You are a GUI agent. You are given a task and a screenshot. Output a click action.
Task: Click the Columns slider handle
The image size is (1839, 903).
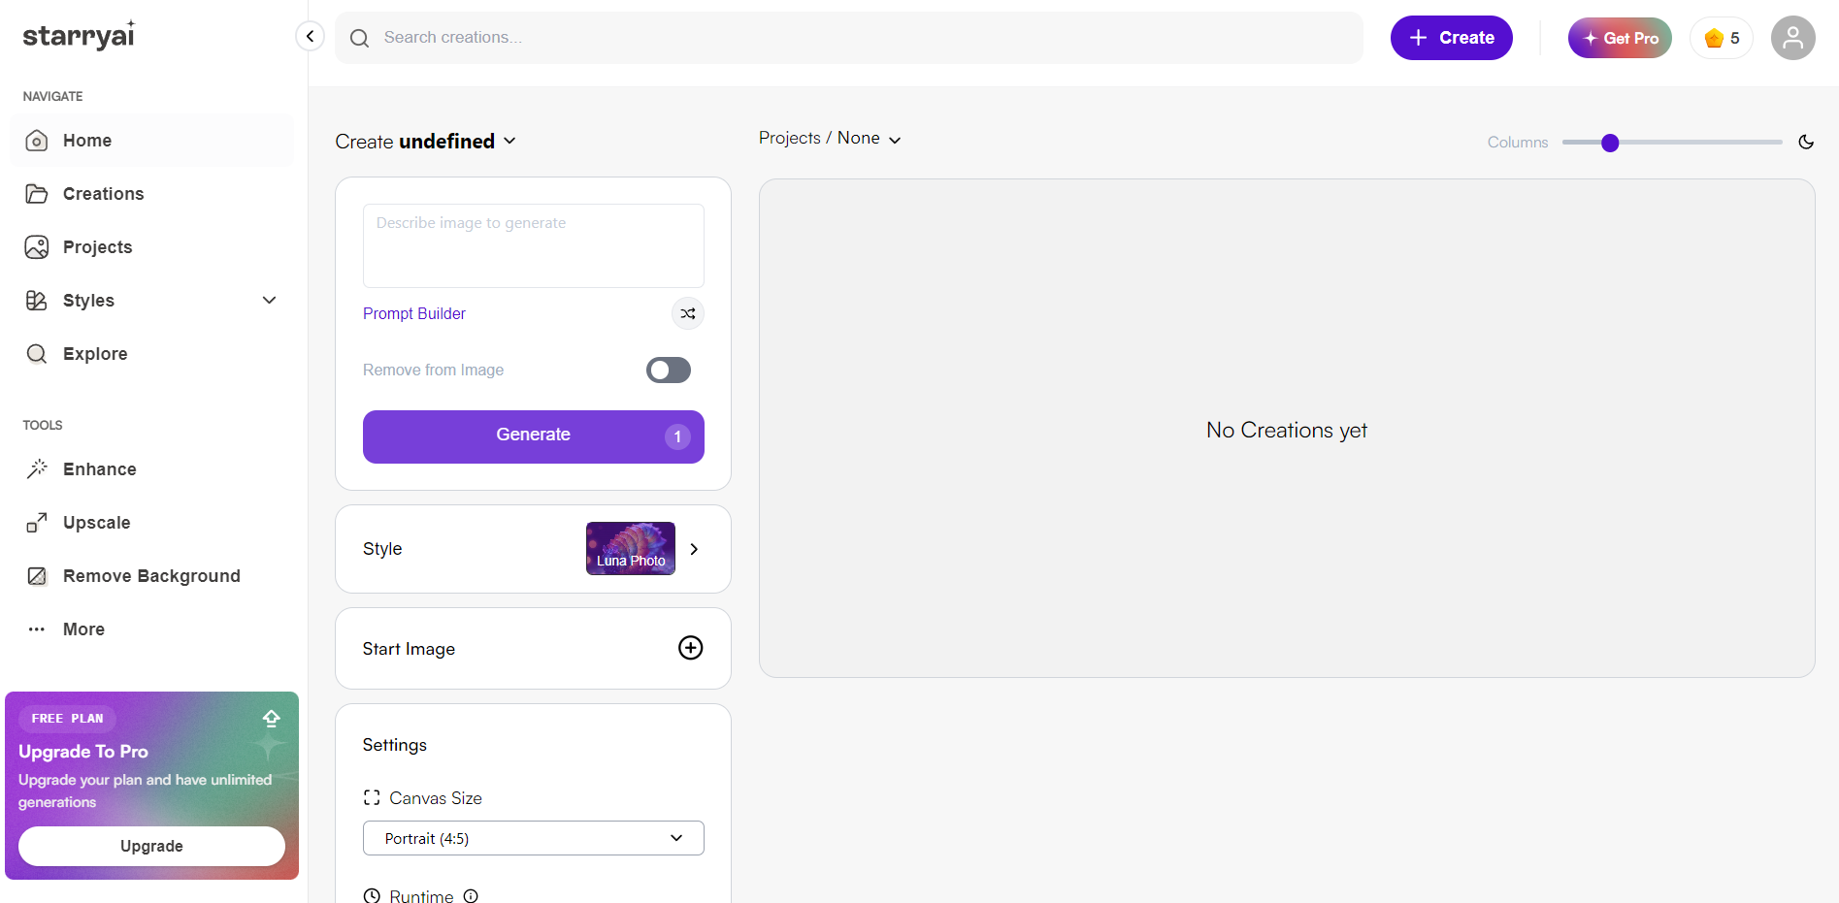(1610, 143)
